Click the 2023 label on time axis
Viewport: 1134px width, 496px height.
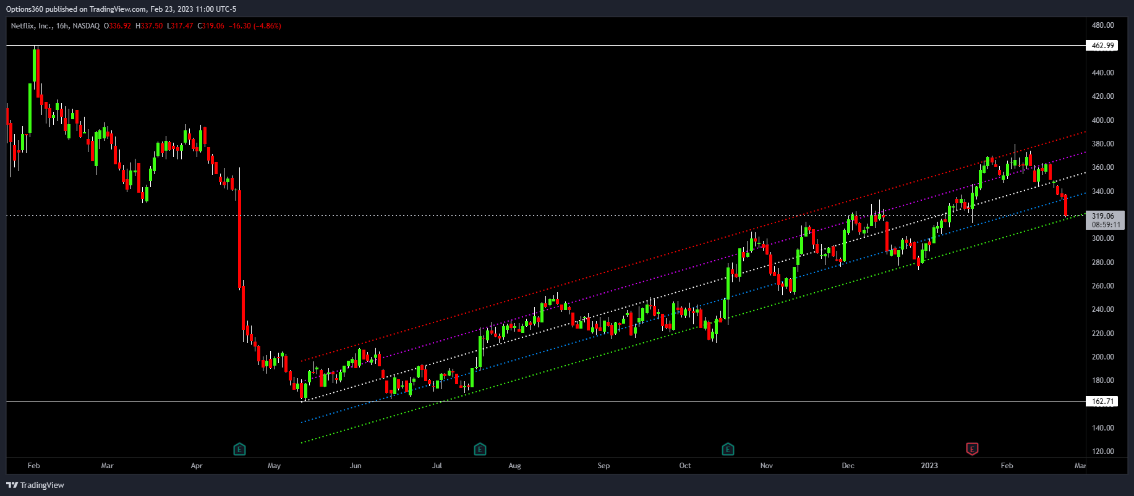(x=929, y=466)
